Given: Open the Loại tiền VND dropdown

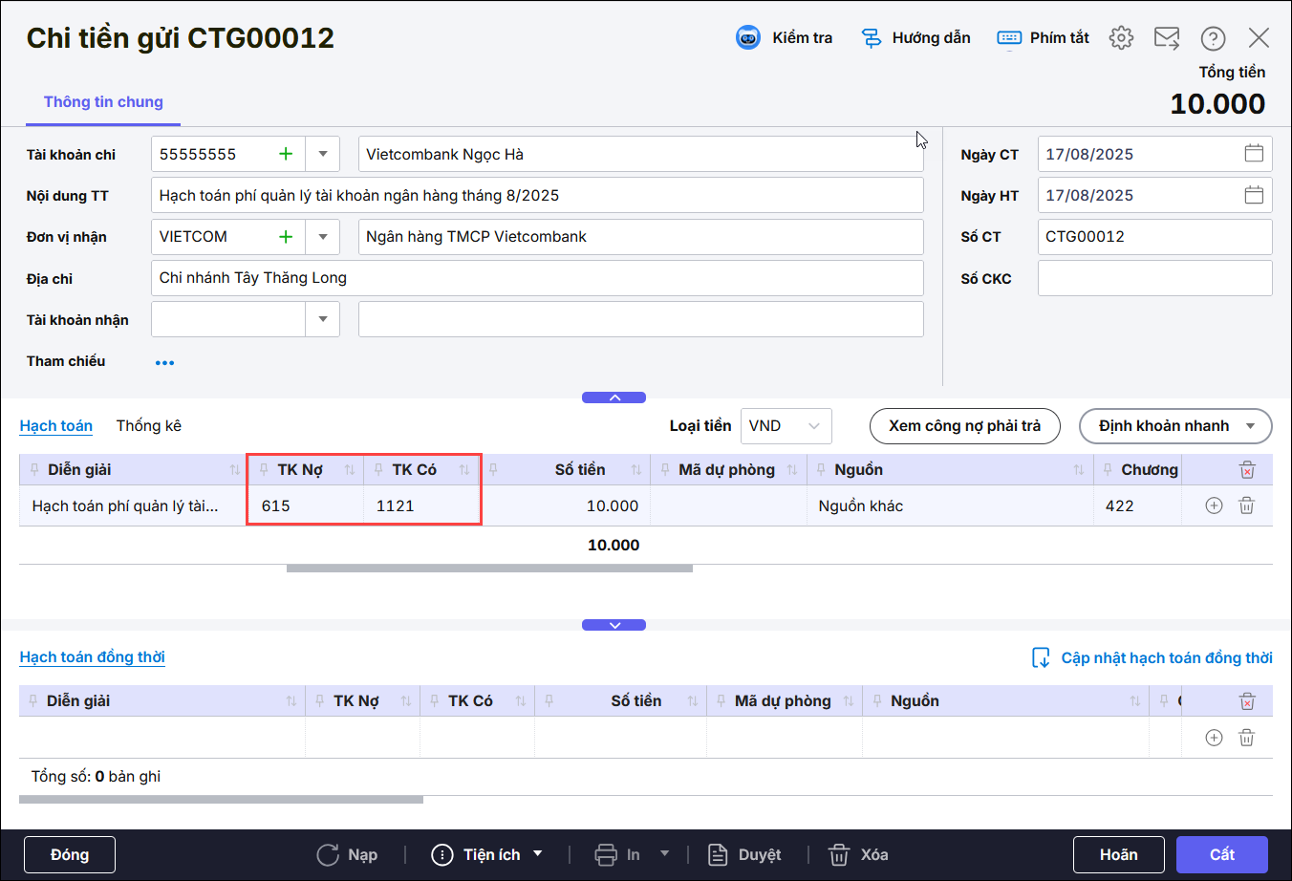Looking at the screenshot, I should click(x=786, y=426).
